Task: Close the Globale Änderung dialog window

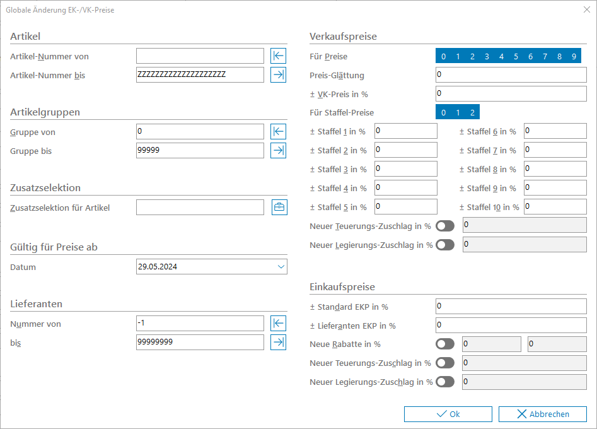Action: (x=586, y=9)
